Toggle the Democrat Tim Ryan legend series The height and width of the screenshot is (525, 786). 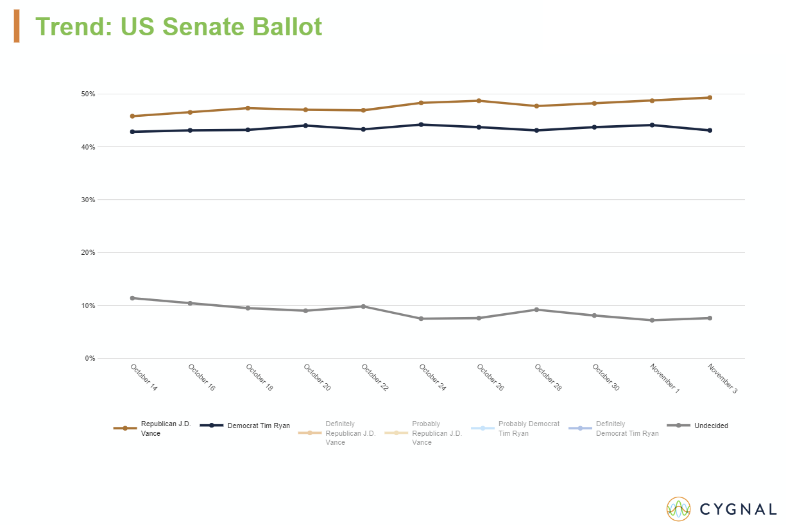point(258,426)
